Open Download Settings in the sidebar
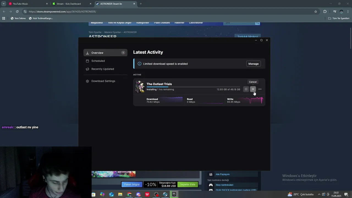 point(105,81)
